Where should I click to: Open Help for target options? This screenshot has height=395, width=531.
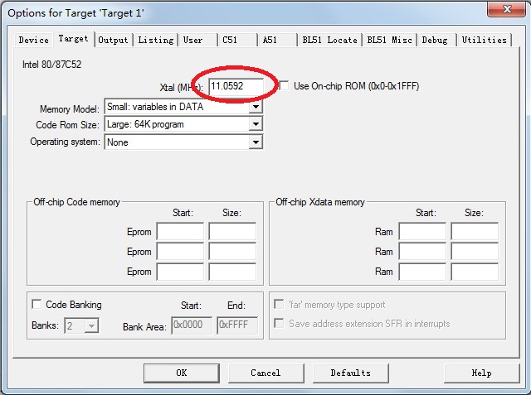tap(481, 373)
